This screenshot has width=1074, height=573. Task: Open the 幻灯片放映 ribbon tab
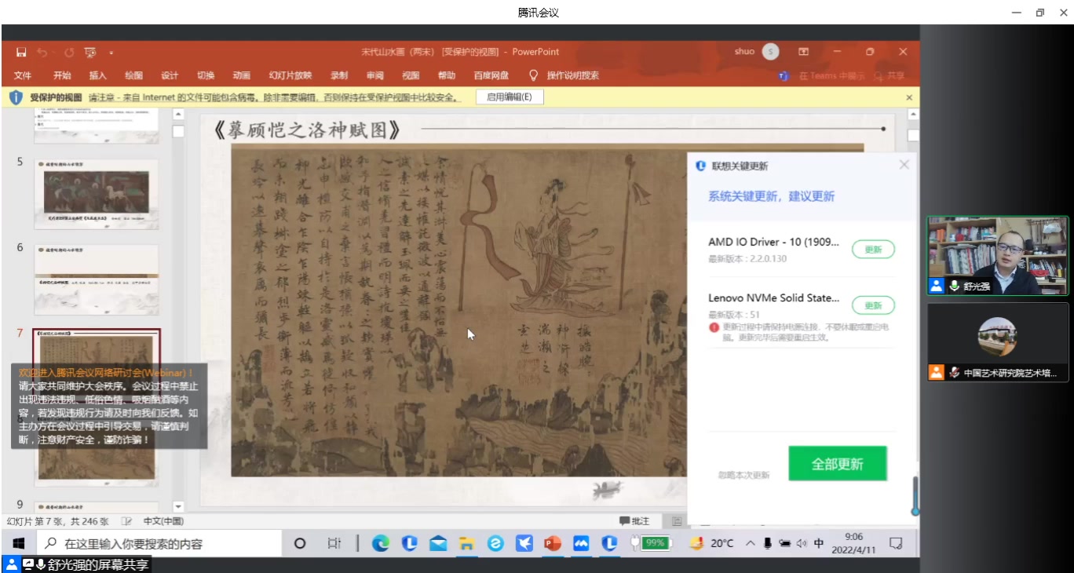coord(290,75)
